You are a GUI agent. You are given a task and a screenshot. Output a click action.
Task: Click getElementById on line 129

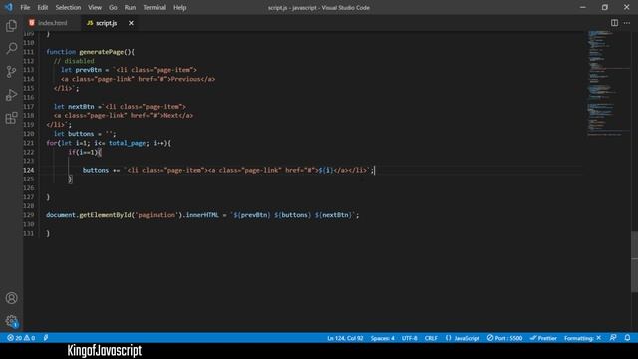(105, 215)
